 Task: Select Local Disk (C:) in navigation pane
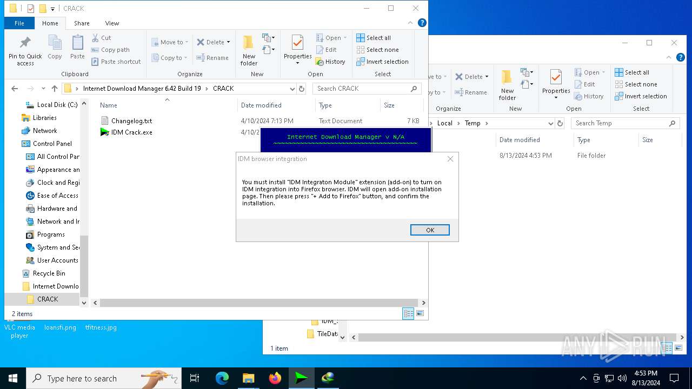coord(52,105)
